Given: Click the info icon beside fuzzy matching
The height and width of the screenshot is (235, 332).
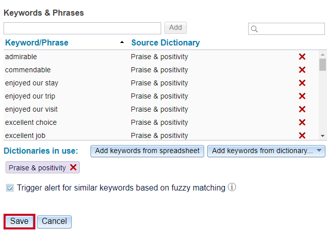Looking at the screenshot, I should point(232,187).
